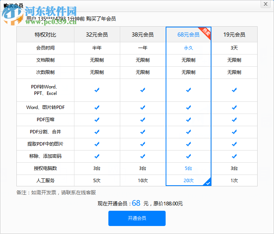
Task: Click the 特权对比 header cell
Action: (45, 35)
